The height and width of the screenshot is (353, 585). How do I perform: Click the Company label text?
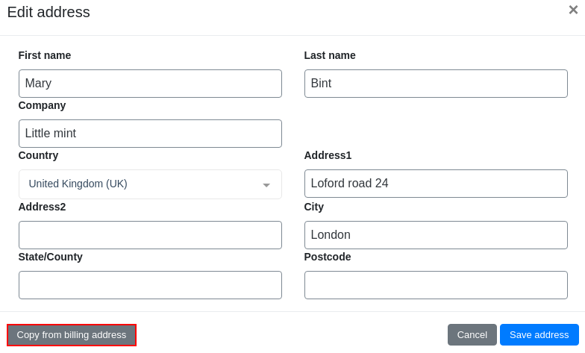click(42, 106)
